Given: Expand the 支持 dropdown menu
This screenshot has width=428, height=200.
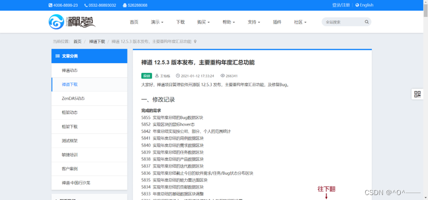Looking at the screenshot, I should pyautogui.click(x=254, y=22).
